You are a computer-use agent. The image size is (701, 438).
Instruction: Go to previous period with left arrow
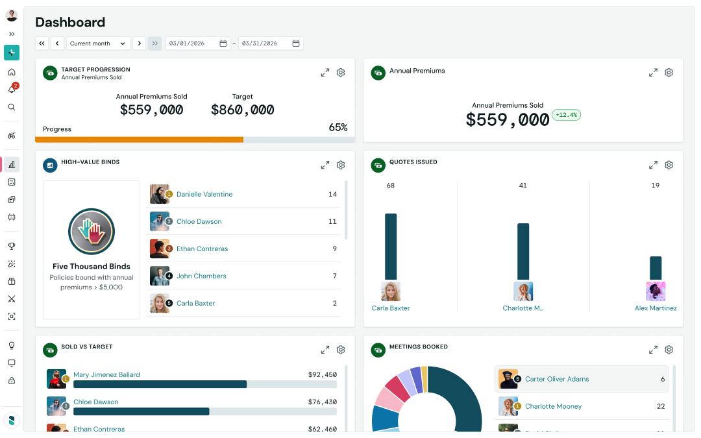tap(57, 43)
